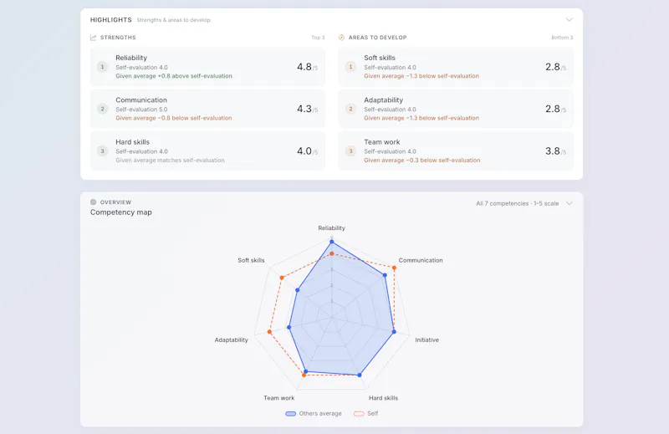Click the Hard skills axis label on radar
This screenshot has width=669, height=434.
click(x=383, y=398)
